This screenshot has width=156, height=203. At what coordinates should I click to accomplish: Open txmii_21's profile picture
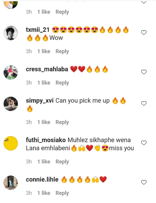point(11,33)
